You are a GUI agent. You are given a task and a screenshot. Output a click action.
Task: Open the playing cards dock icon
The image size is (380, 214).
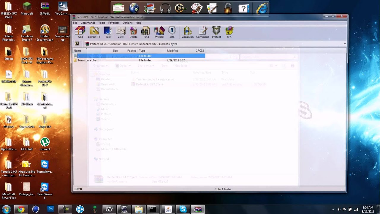point(196,8)
